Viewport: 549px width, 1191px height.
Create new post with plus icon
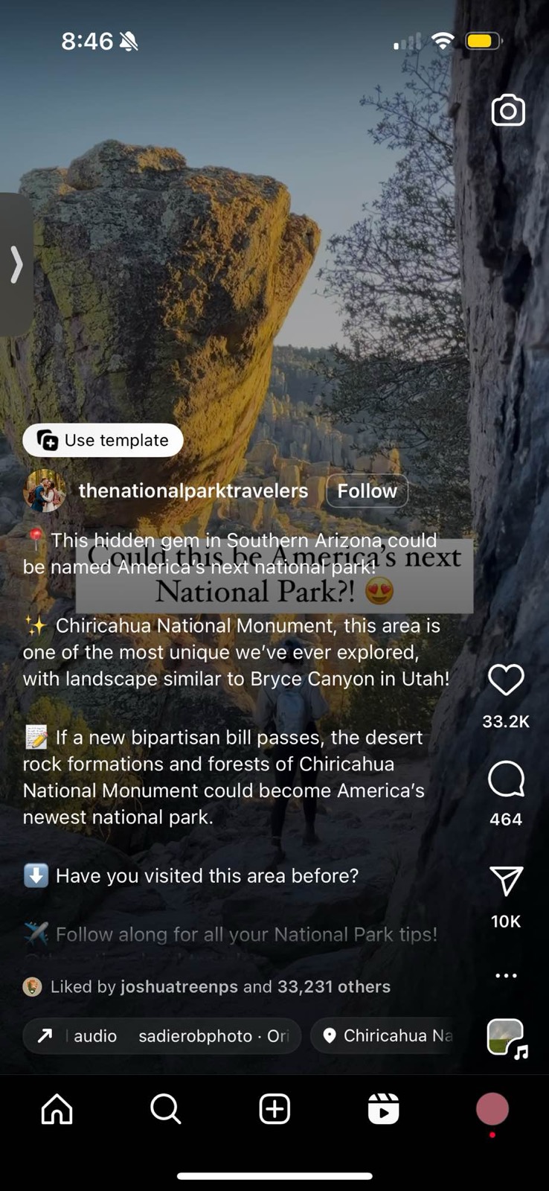click(x=274, y=1109)
